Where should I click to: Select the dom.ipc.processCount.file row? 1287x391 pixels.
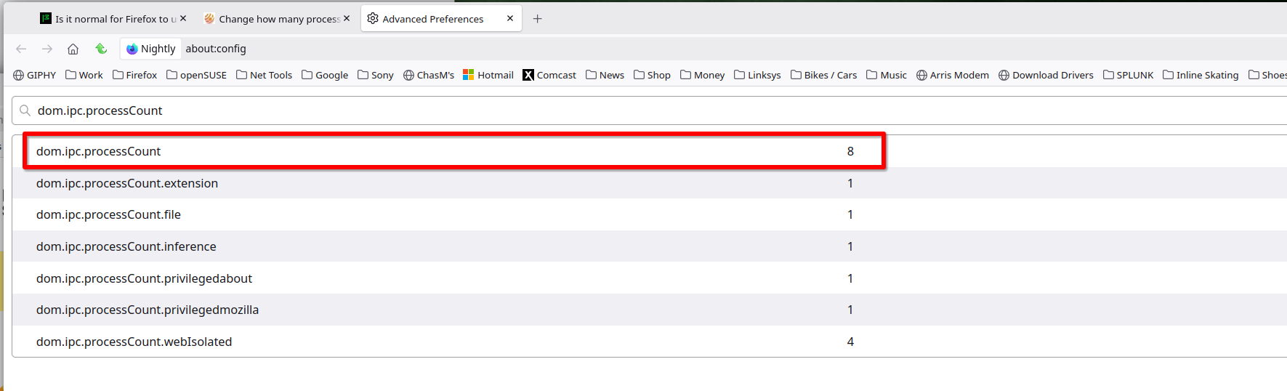pyautogui.click(x=649, y=214)
